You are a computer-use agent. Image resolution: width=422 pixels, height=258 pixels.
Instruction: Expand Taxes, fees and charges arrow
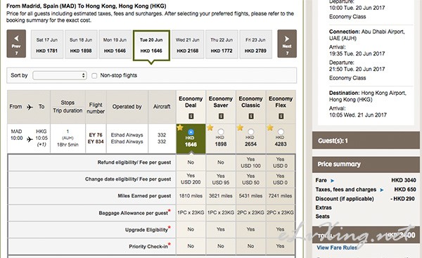(x=382, y=190)
